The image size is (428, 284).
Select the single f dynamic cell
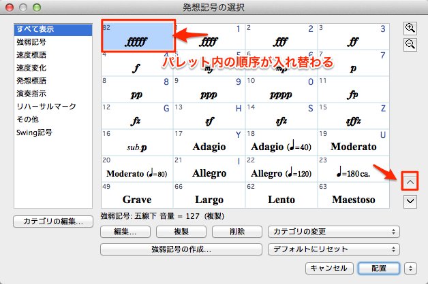coord(137,63)
